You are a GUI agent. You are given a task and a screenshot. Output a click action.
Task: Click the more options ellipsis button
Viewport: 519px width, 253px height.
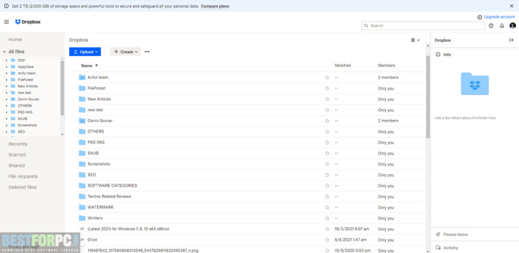(147, 52)
